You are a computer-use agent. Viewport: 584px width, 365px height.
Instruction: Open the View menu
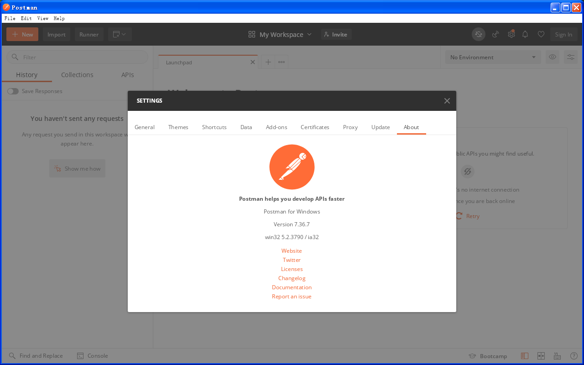pyautogui.click(x=42, y=18)
